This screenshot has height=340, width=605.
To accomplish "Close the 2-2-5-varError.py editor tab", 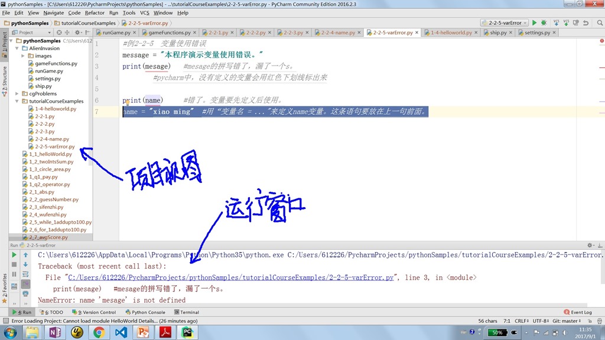I will coord(417,33).
